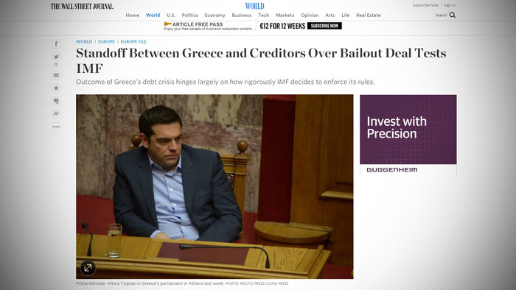Click the article subheadline about IMF rules
Viewport: 516px width, 290px height.
pyautogui.click(x=225, y=82)
